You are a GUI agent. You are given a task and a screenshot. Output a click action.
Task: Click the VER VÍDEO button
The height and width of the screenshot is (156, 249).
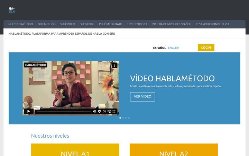pos(142,96)
